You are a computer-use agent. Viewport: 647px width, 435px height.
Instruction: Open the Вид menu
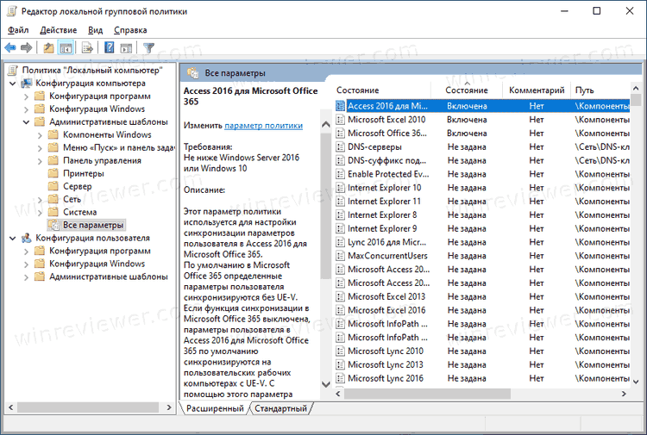point(95,30)
